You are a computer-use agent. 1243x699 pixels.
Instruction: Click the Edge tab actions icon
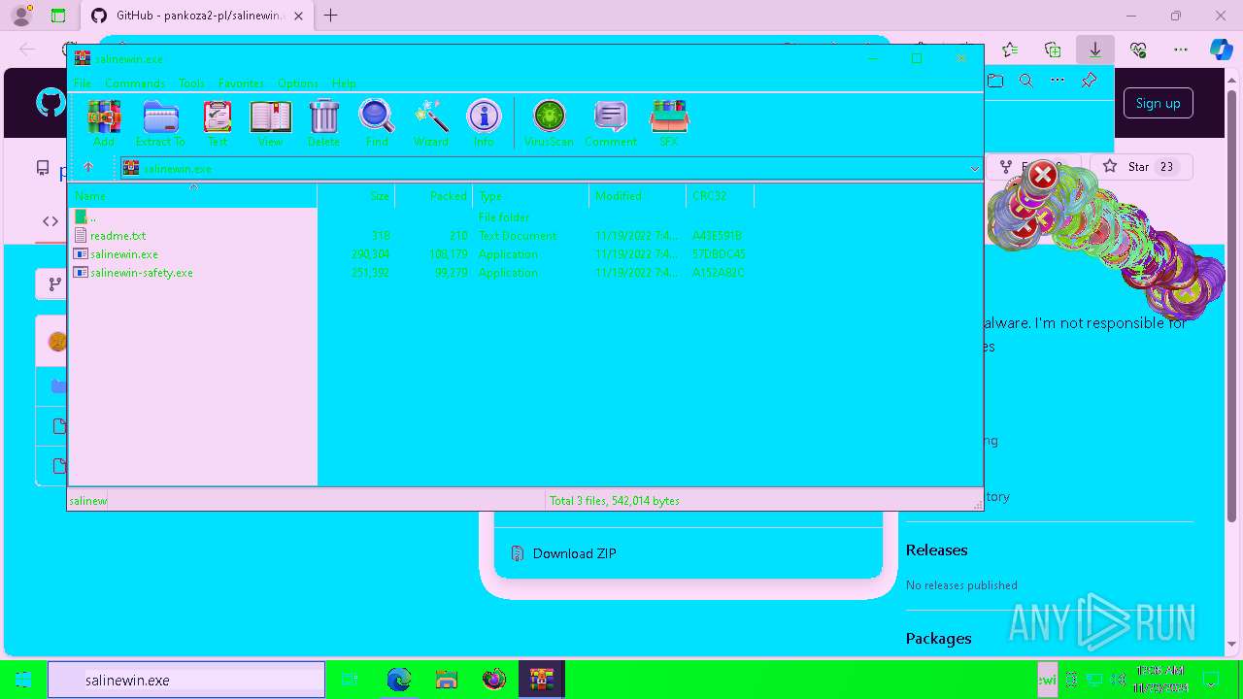[x=58, y=16]
